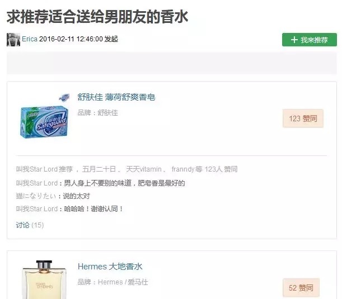Expand the 讨论 (15) discussion thread
This screenshot has width=342, height=299.
[x=30, y=225]
